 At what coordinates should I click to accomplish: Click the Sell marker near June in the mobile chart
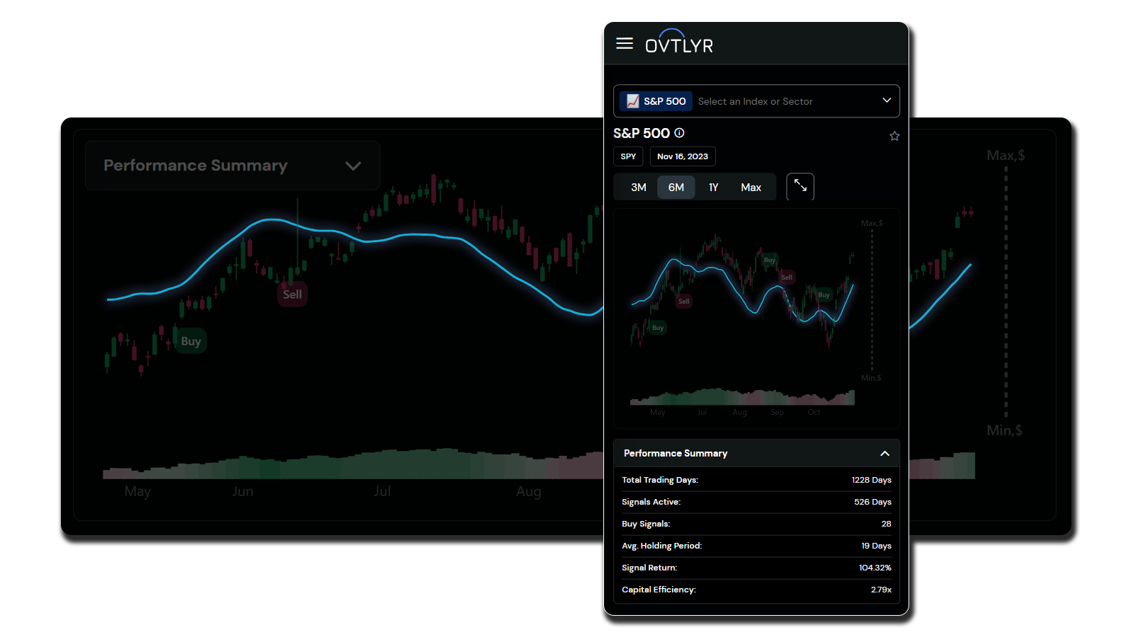(x=683, y=302)
